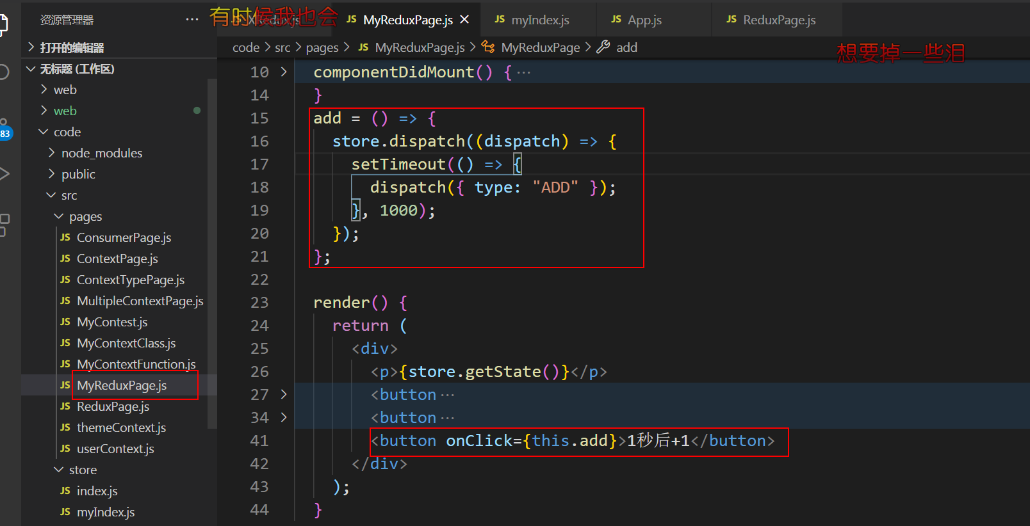Viewport: 1030px width, 526px height.
Task: Open Source Control with the 83 badge
Action: pyautogui.click(x=4, y=130)
